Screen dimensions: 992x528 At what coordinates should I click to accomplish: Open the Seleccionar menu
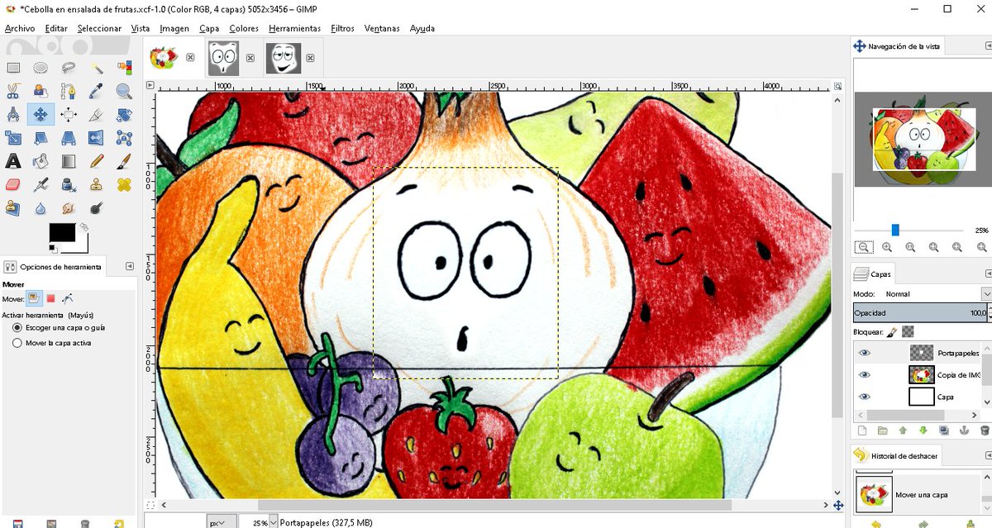(x=99, y=28)
